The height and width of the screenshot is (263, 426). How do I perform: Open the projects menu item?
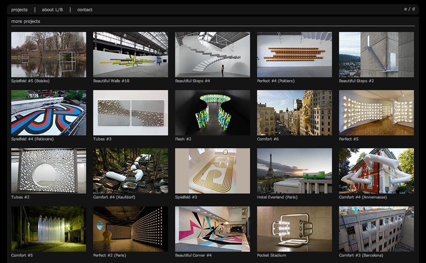point(19,10)
